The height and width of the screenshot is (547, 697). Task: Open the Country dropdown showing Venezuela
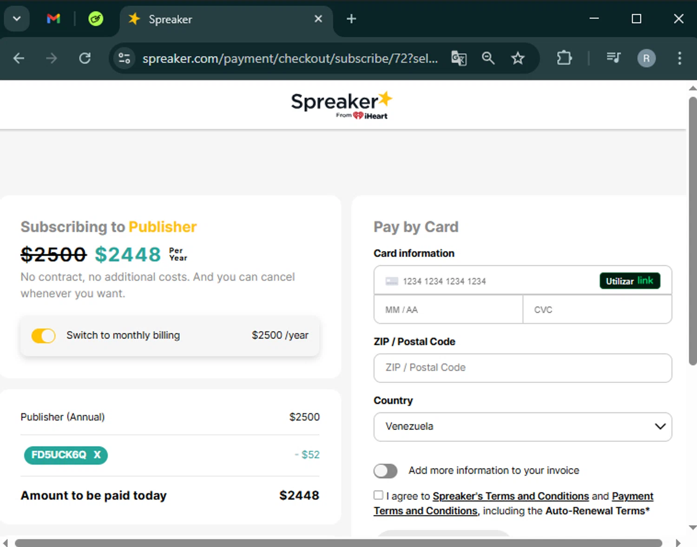coord(523,427)
